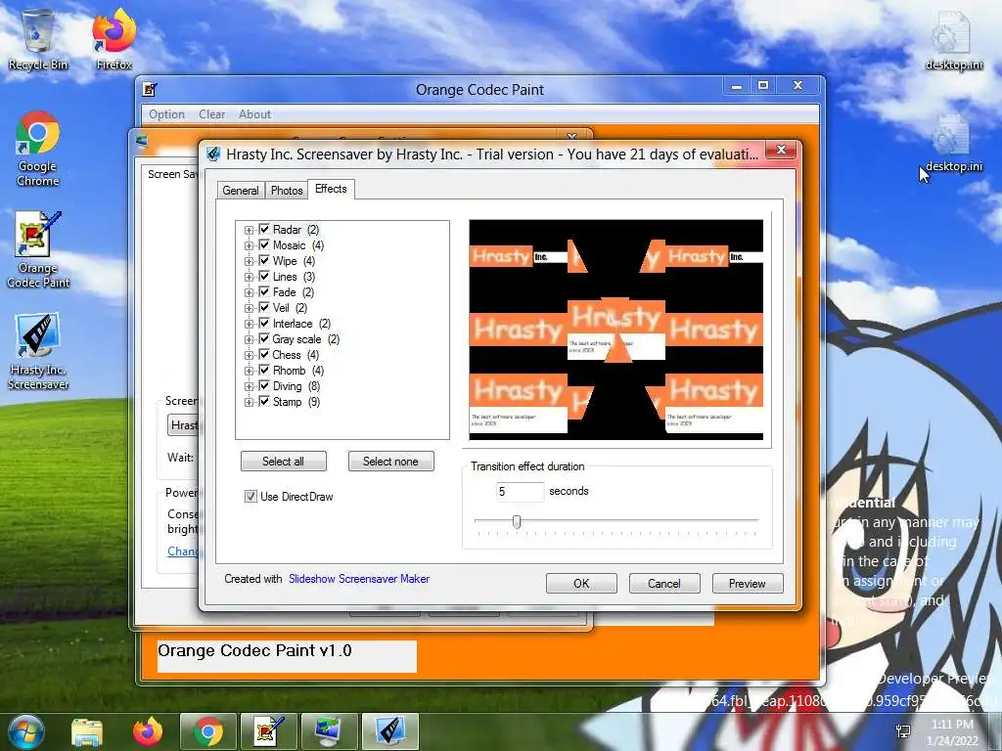Switch to Screen Saver Settings taskbar button
The height and width of the screenshot is (751, 1002).
click(329, 731)
